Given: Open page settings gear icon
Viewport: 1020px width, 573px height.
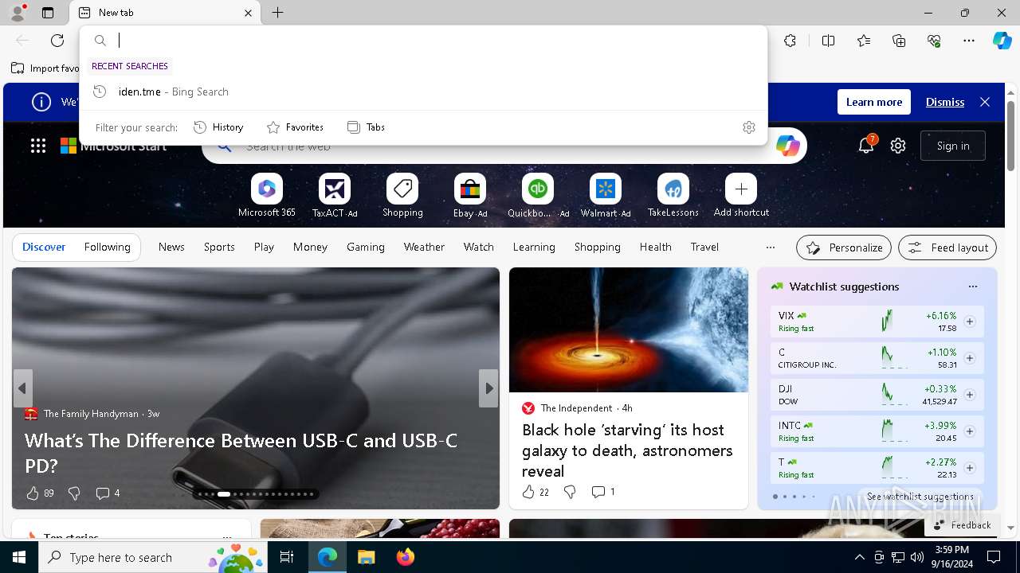Looking at the screenshot, I should [898, 146].
